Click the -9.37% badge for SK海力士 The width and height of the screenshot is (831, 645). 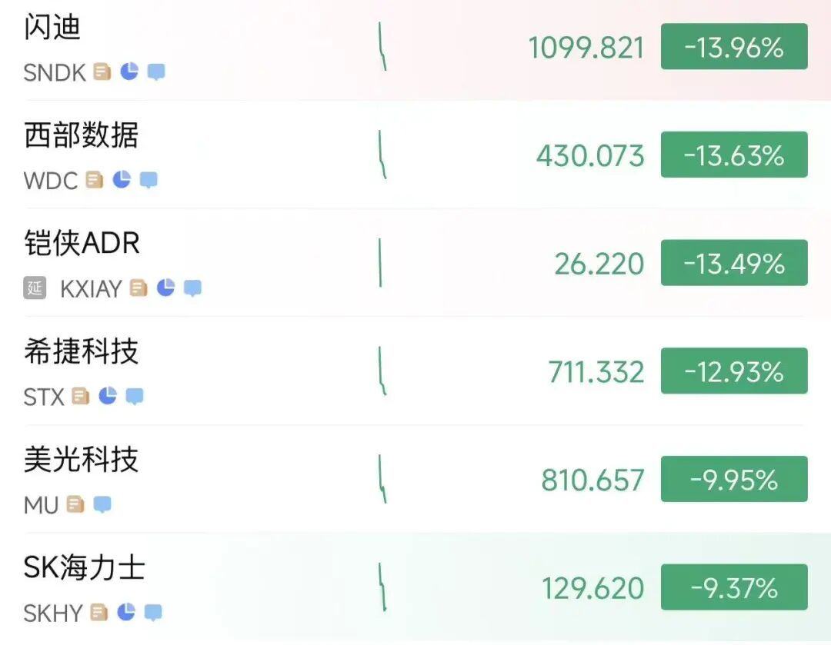click(734, 587)
